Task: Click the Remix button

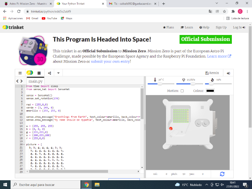Action: pyautogui.click(x=212, y=73)
